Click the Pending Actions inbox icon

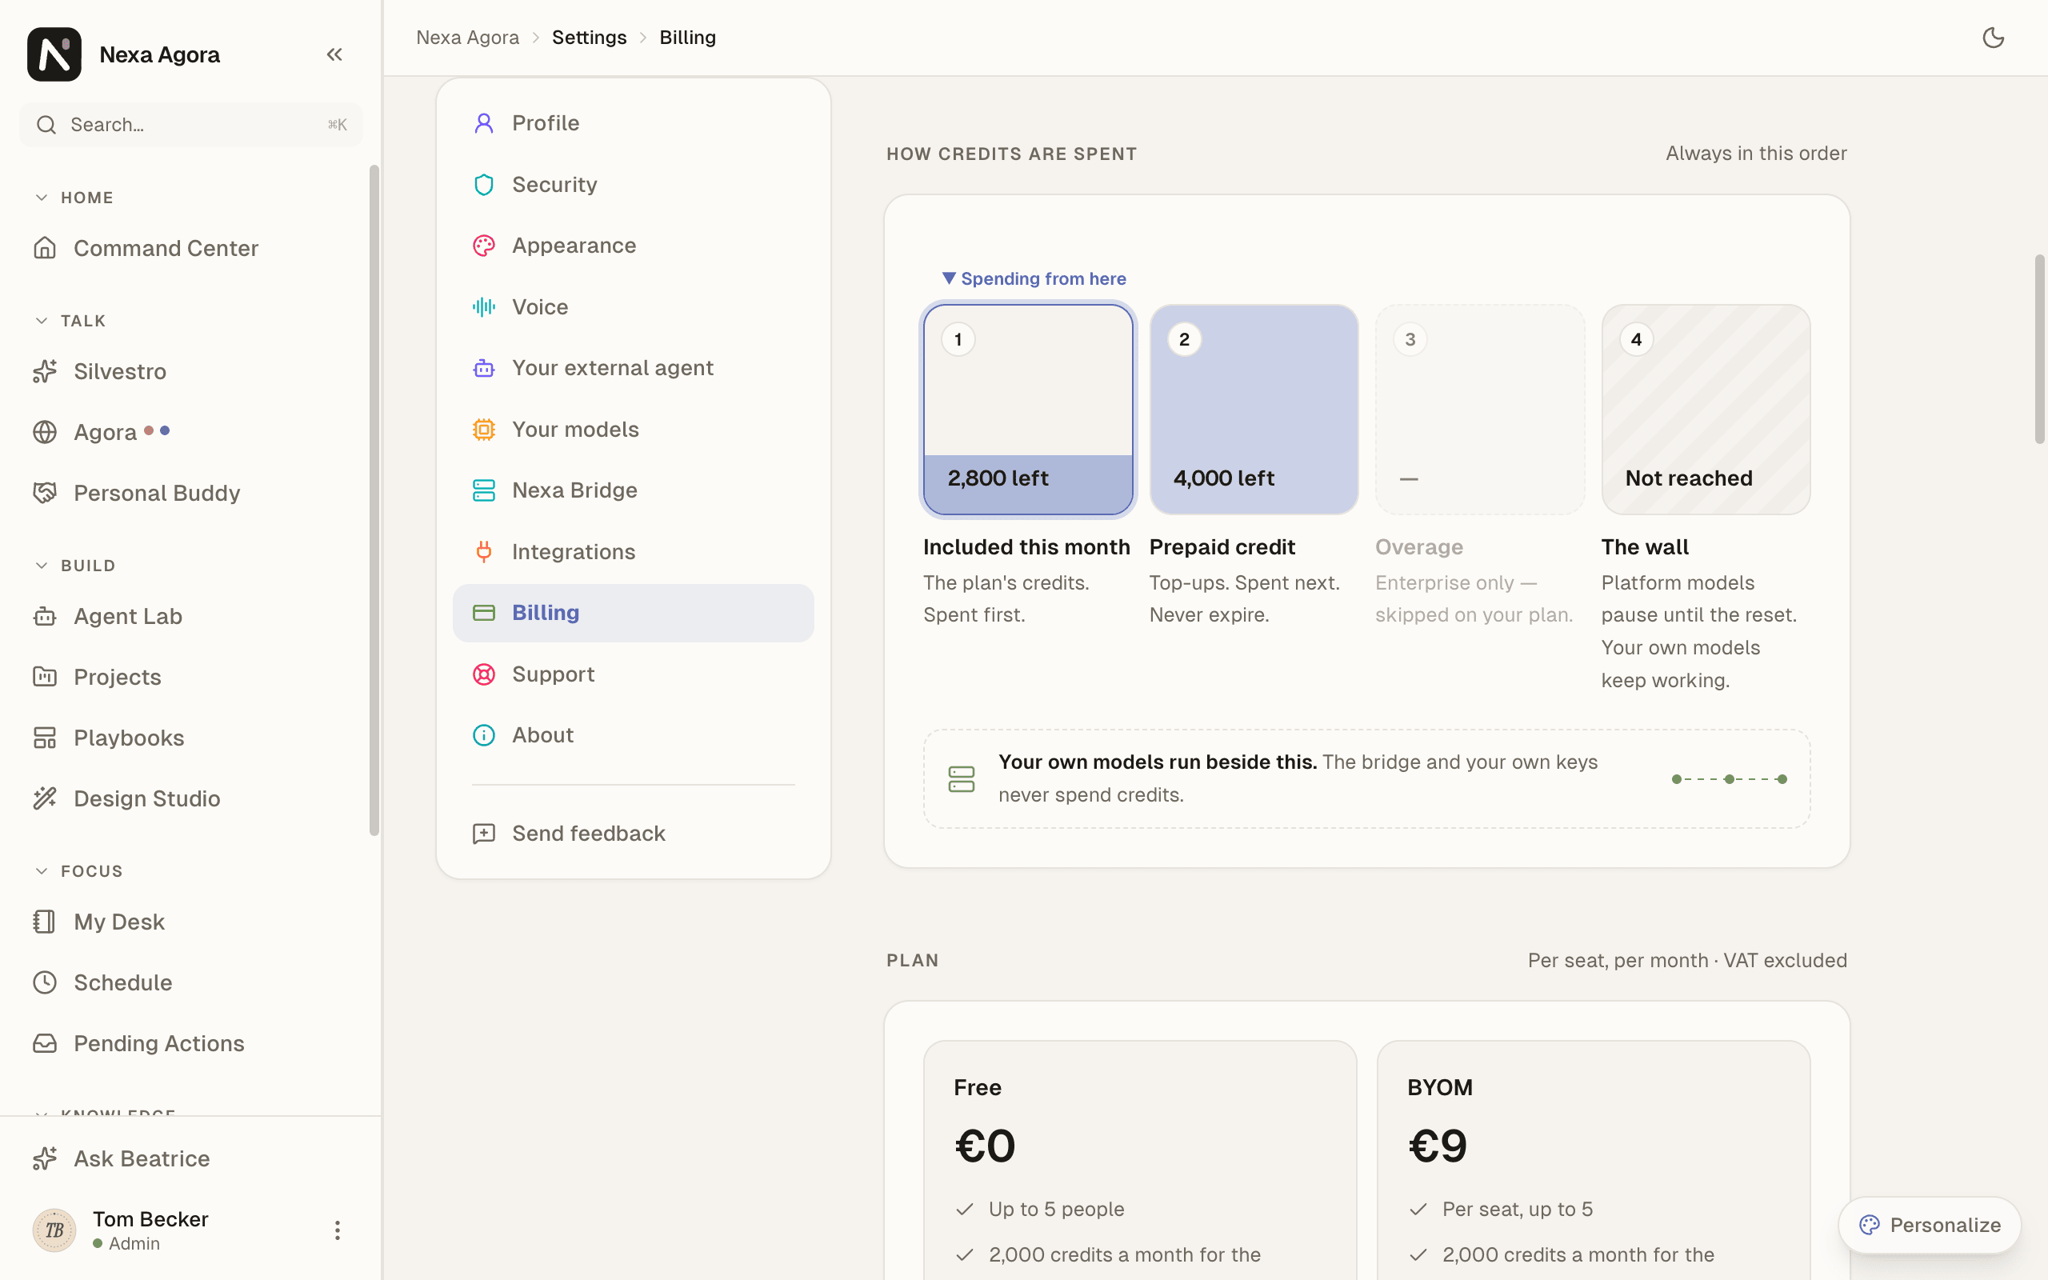coord(45,1043)
